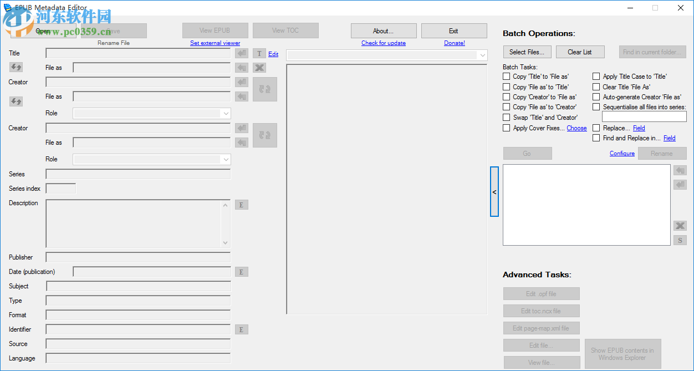Open the second Creator's Role dropdown
This screenshot has width=694, height=371.
(x=226, y=159)
